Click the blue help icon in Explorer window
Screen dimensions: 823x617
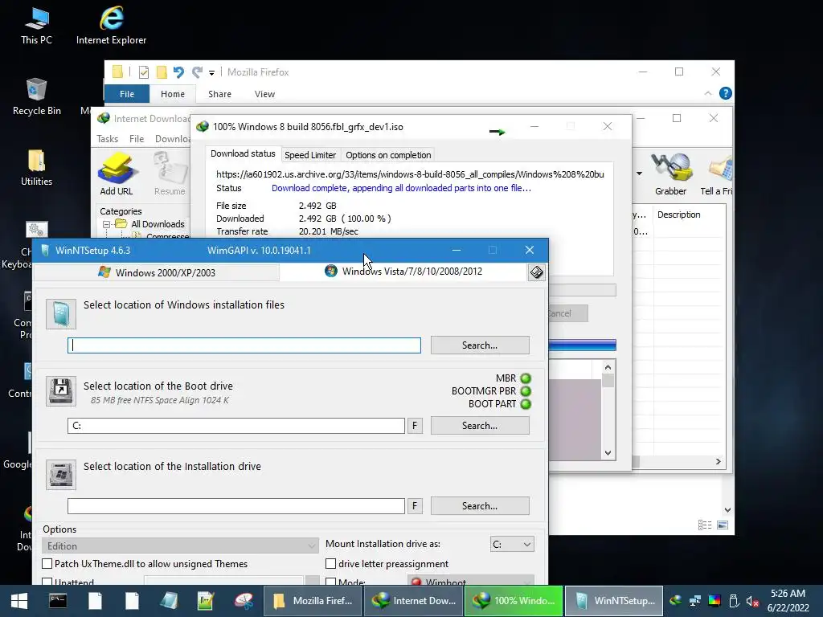click(x=726, y=93)
